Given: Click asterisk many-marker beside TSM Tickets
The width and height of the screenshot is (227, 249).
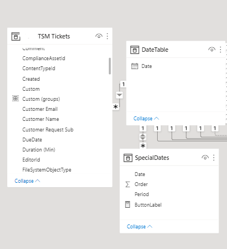Looking at the screenshot, I should [116, 107].
